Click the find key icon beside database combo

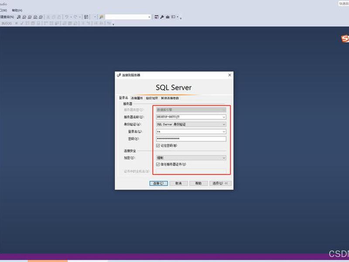click(101, 17)
